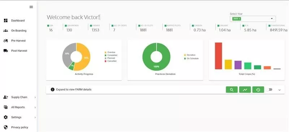Click the info icon beside Expand FARM details

[52, 90]
